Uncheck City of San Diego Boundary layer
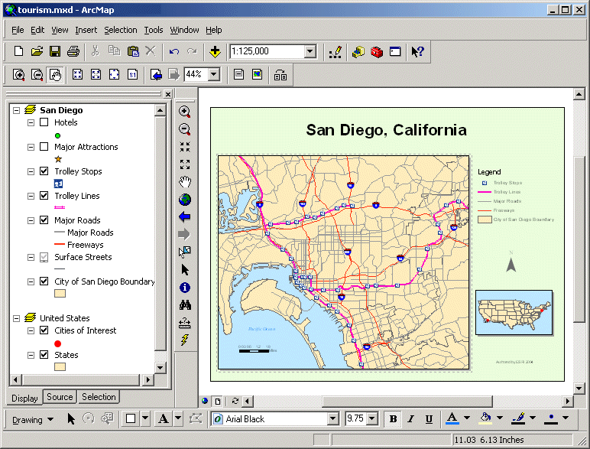590x449 pixels. coord(44,281)
